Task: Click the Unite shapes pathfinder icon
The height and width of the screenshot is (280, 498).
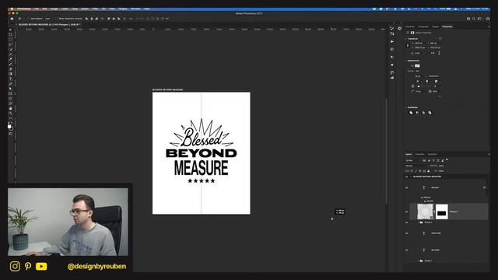Action: tap(411, 113)
